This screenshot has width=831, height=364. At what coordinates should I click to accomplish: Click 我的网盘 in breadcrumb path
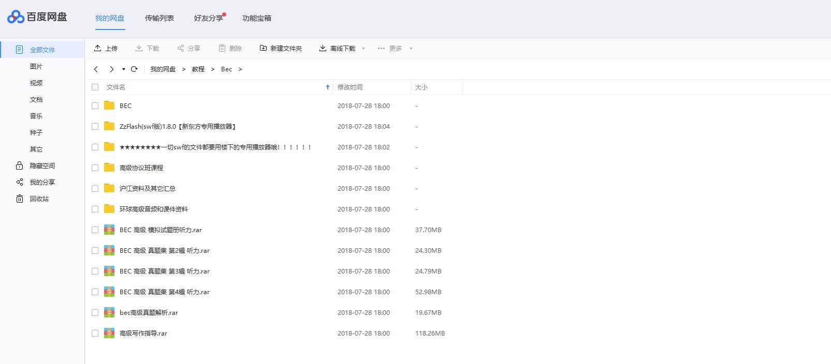click(163, 69)
